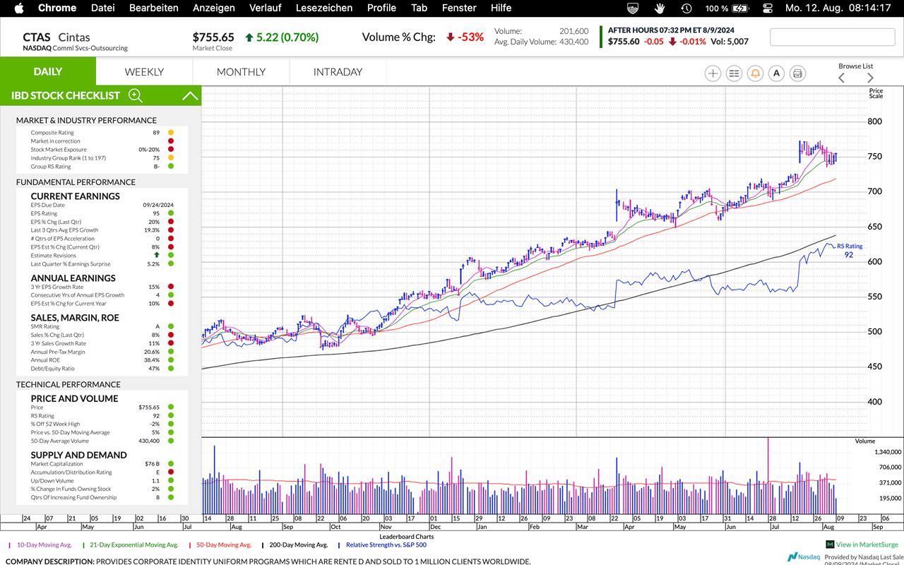Switch to the INTRADAY chart tab
The height and width of the screenshot is (565, 904).
(338, 71)
